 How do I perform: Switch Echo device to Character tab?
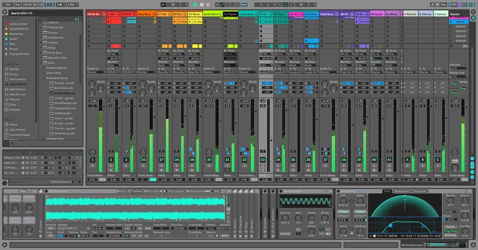(x=420, y=191)
